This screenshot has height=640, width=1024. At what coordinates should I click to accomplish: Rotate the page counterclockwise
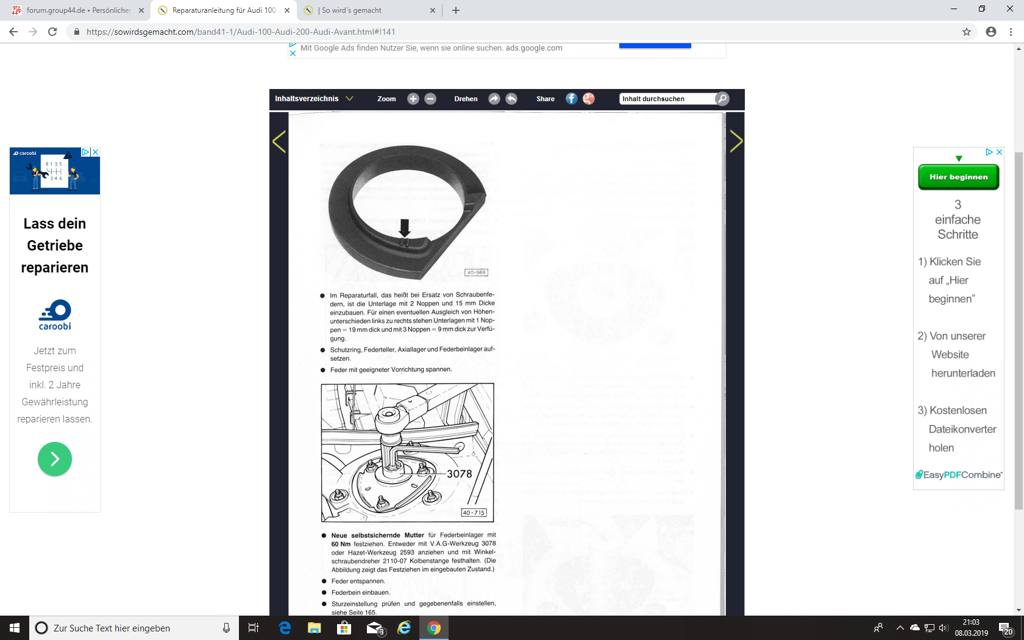pyautogui.click(x=511, y=99)
